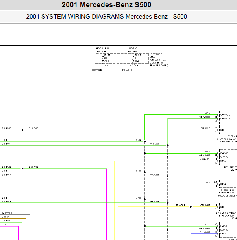Click the BRN/WHT wire label
The height and width of the screenshot is (240, 237).
(x=7, y=217)
